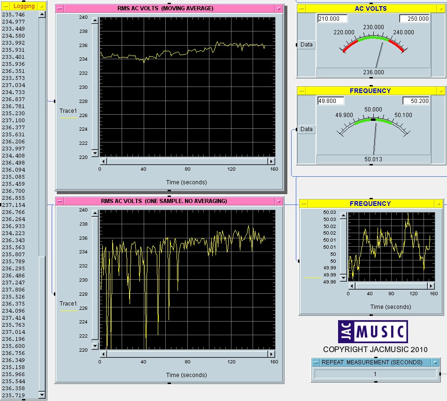Open object menu of RMS moving average panel
Image resolution: width=447 pixels, height=401 pixels.
tap(60, 8)
